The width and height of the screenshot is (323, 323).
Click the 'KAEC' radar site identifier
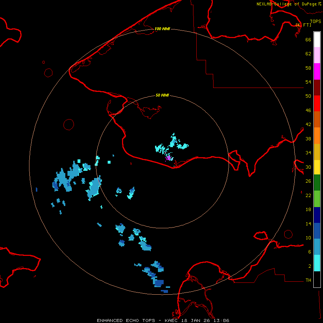click(172, 320)
